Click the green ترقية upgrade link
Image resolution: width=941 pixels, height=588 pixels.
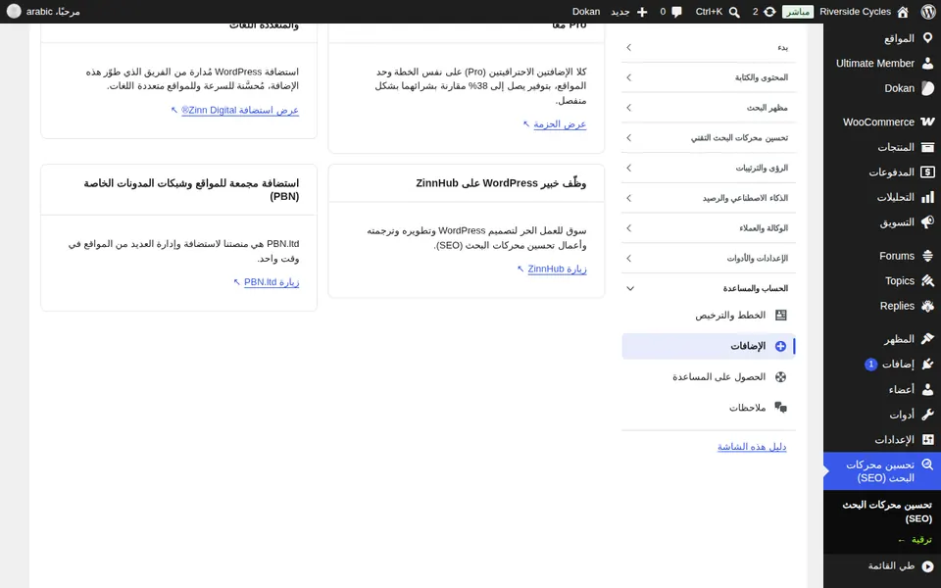coord(914,540)
